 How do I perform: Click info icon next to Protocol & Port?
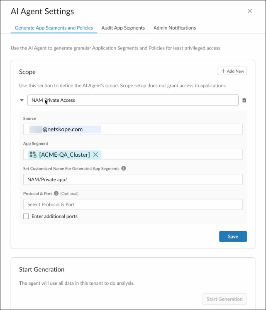pyautogui.click(x=56, y=193)
